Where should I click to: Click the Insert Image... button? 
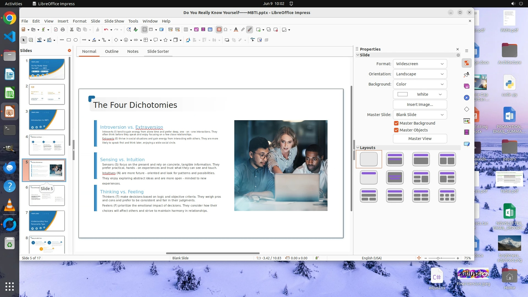[x=420, y=105]
